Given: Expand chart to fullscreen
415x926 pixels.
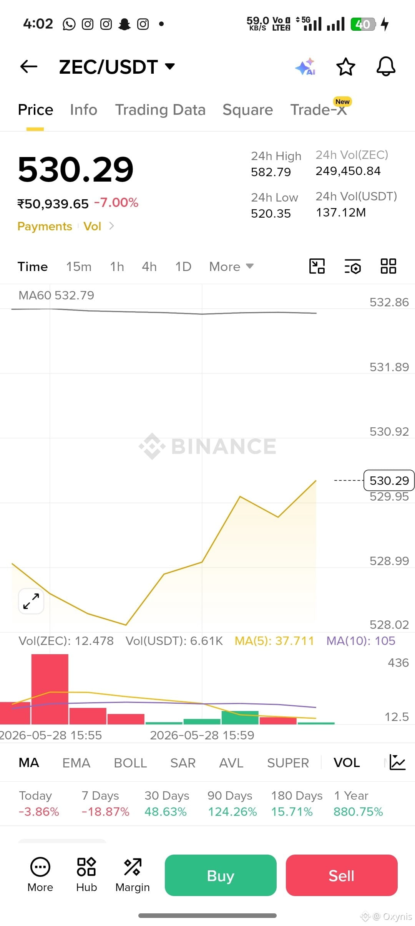Looking at the screenshot, I should click(31, 601).
